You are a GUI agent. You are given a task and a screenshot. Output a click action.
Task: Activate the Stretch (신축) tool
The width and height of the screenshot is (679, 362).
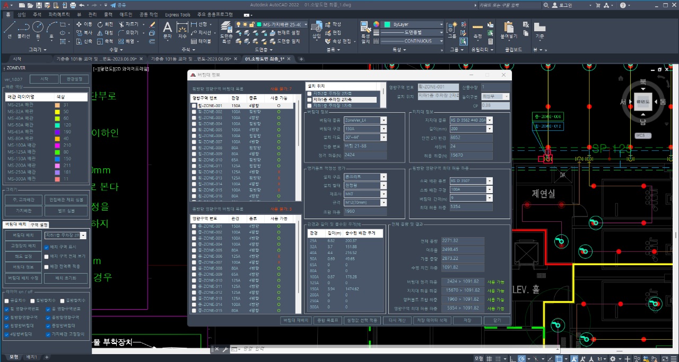[84, 41]
